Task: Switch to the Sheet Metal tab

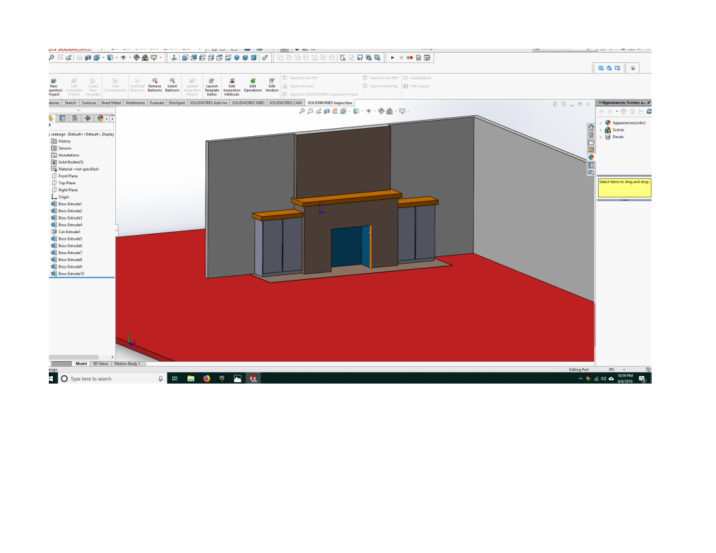Action: tap(111, 102)
